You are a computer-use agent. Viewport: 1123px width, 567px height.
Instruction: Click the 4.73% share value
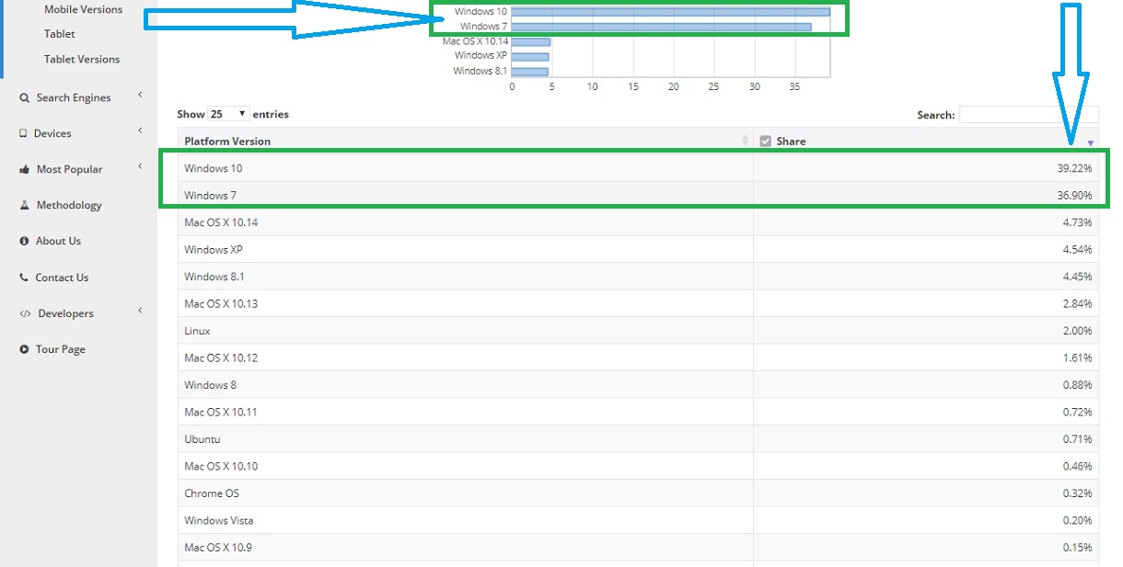(1077, 222)
